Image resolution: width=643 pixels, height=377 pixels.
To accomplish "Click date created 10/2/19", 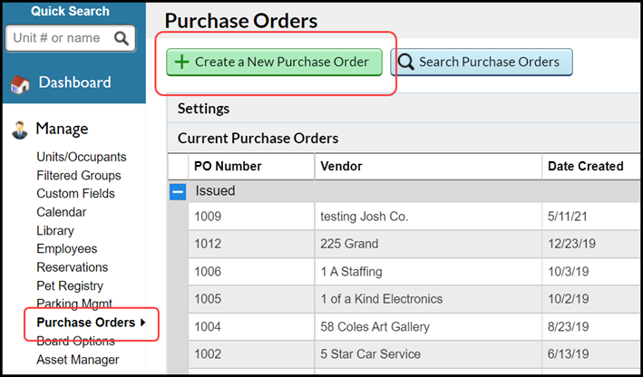I will coord(569,299).
